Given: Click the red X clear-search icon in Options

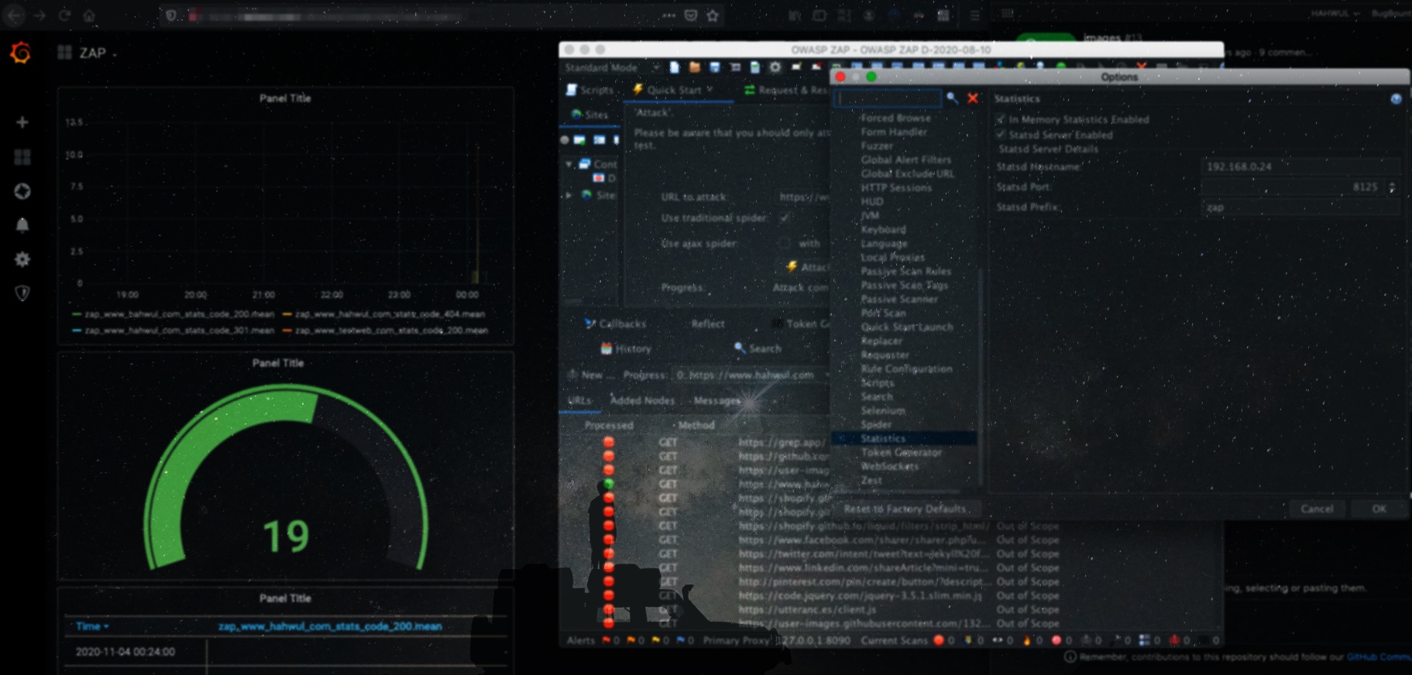Looking at the screenshot, I should [973, 98].
